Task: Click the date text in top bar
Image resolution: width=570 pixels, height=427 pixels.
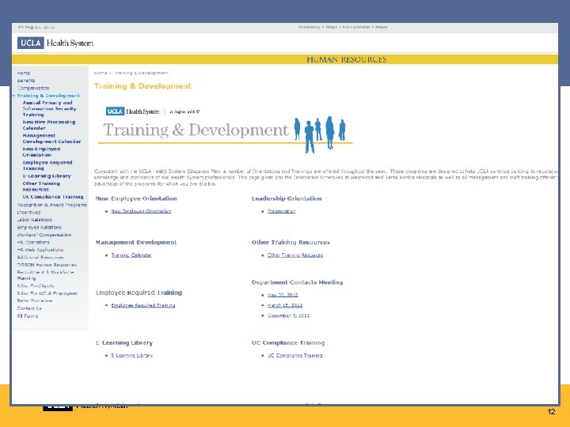Action: (x=36, y=27)
